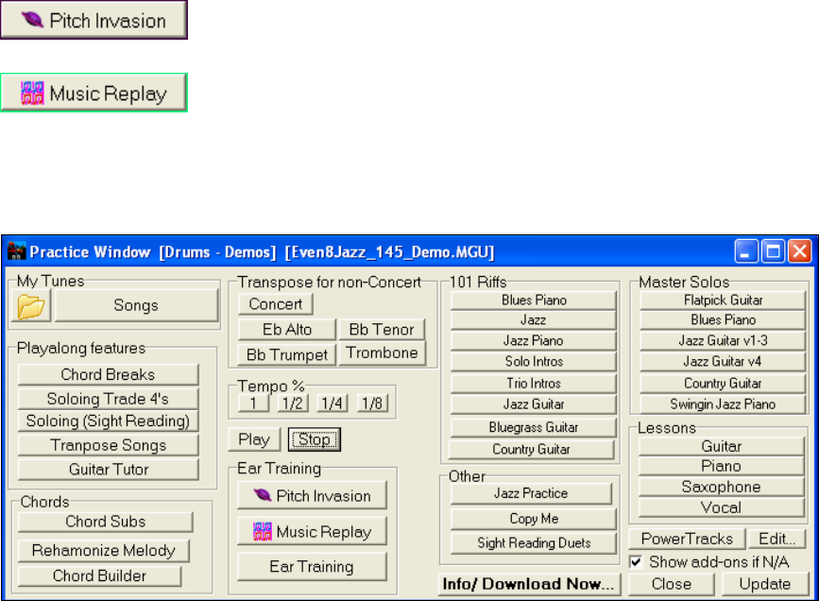Viewport: 819px width, 601px height.
Task: Click the Practice Window title bar icon
Action: click(x=17, y=251)
